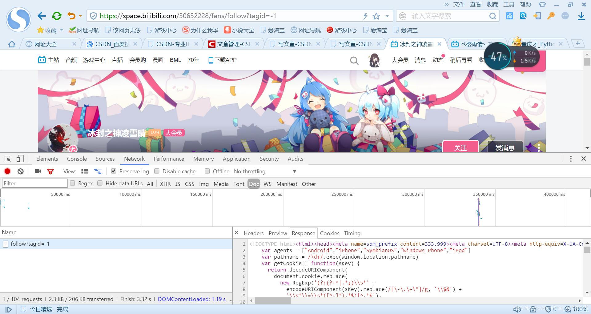Open 主站 bilibili main site link
This screenshot has width=591, height=314.
click(49, 60)
